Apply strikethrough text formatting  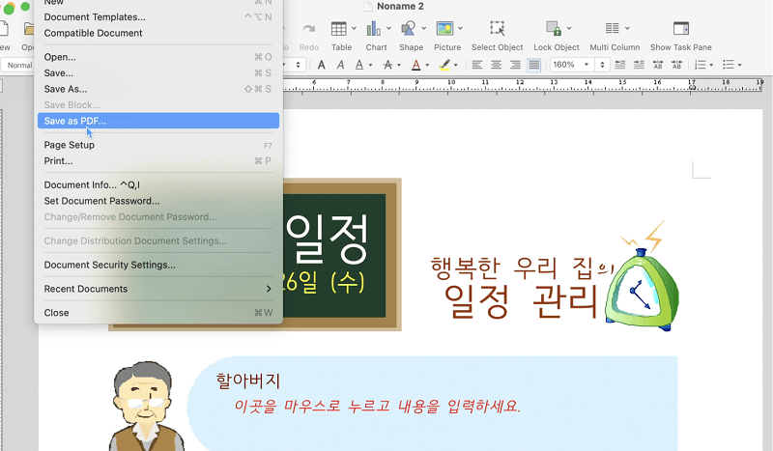click(388, 65)
